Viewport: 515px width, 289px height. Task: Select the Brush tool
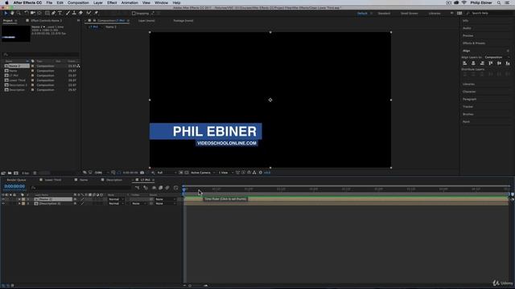[x=68, y=13]
